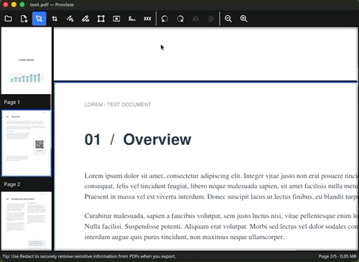Open the third page thumbnail below Page 2
Image resolution: width=359 pixels, height=262 pixels.
pyautogui.click(x=27, y=220)
